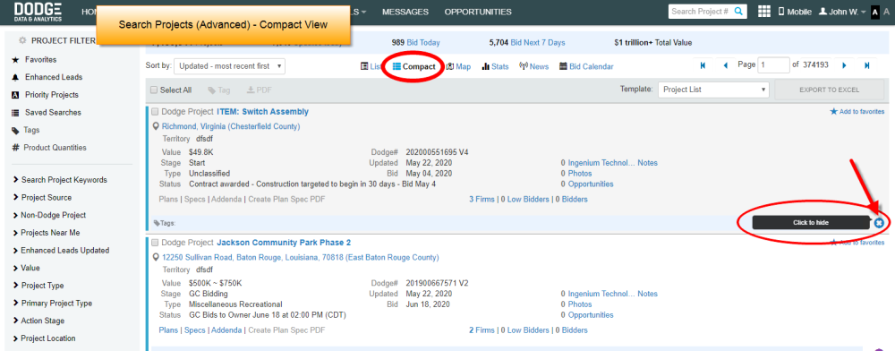Switch to Compact view

[x=413, y=67]
